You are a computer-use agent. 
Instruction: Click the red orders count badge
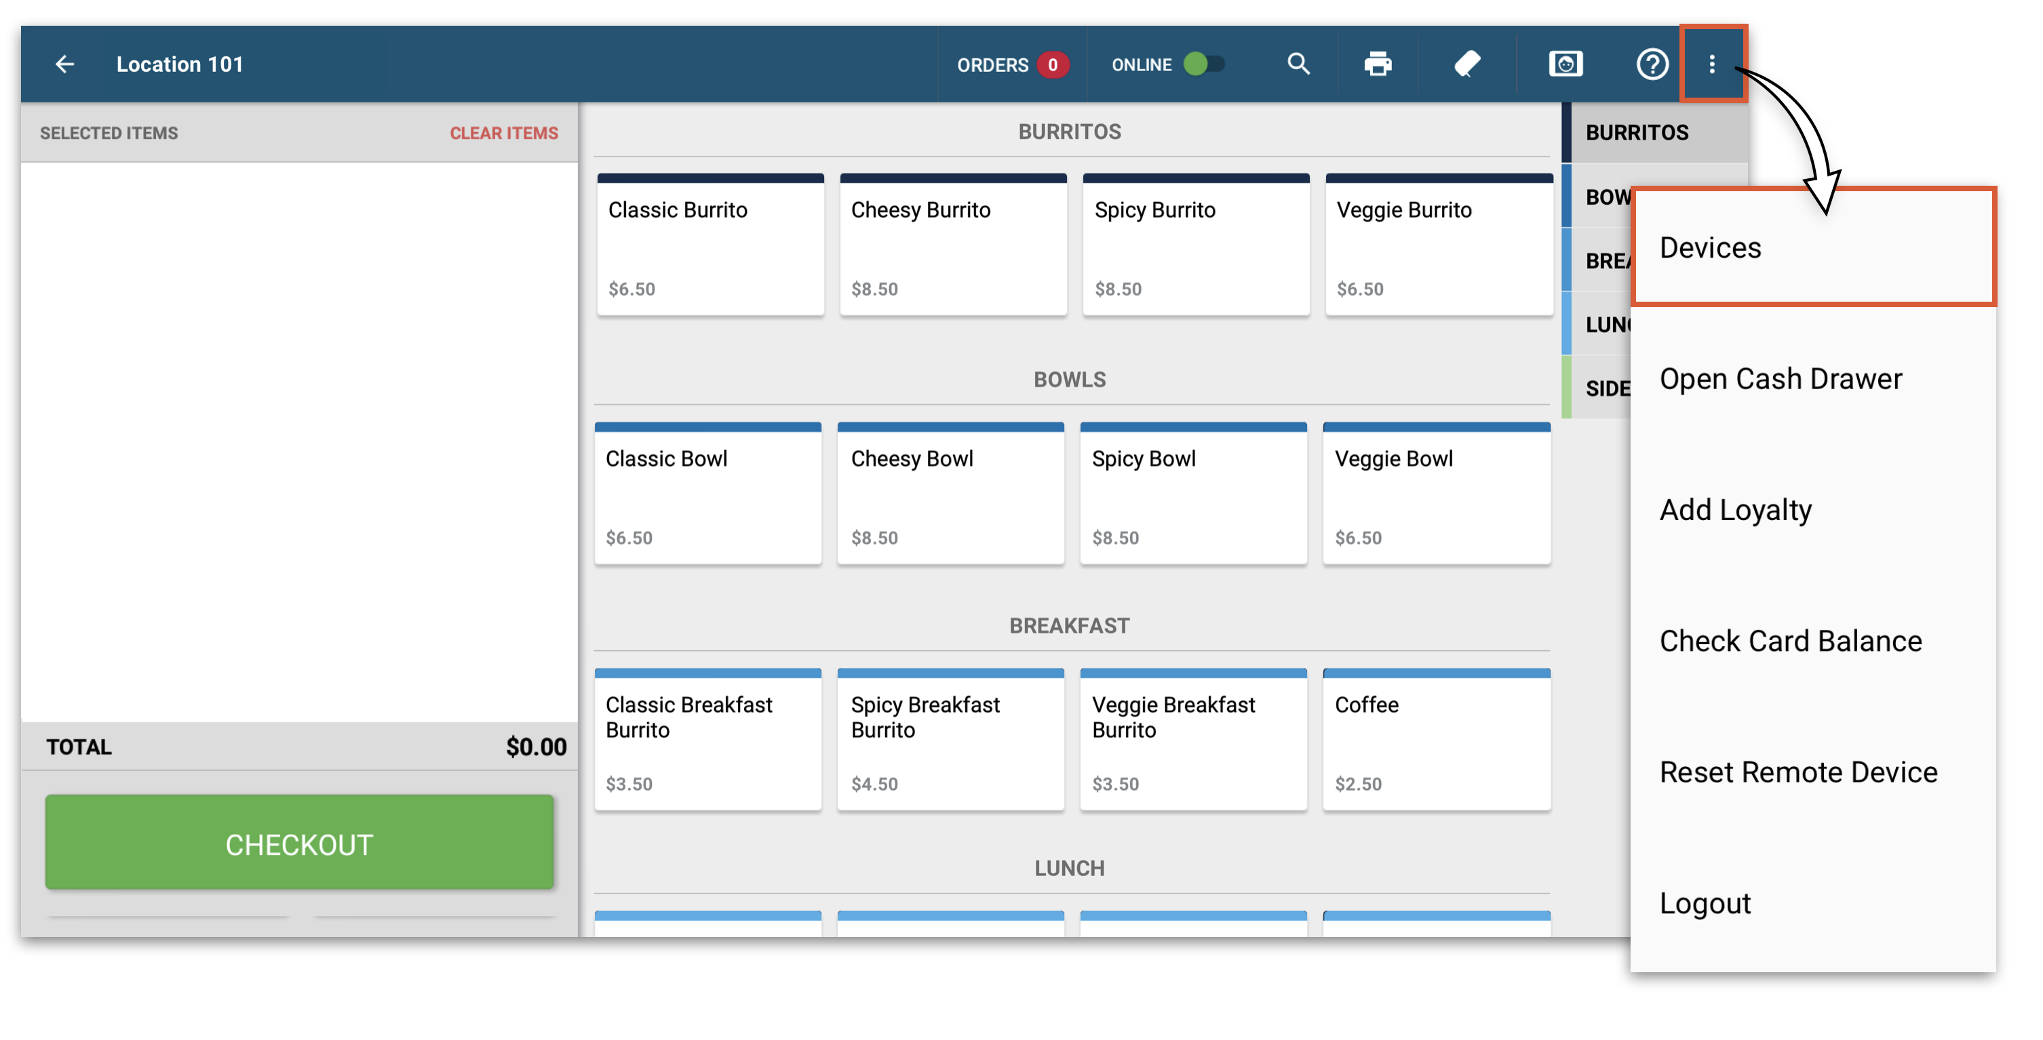click(1053, 65)
